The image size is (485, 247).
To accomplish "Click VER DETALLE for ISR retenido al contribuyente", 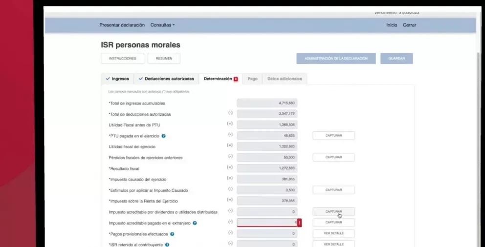I will [334, 244].
